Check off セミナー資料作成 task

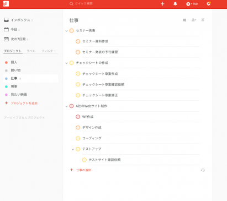point(78,41)
